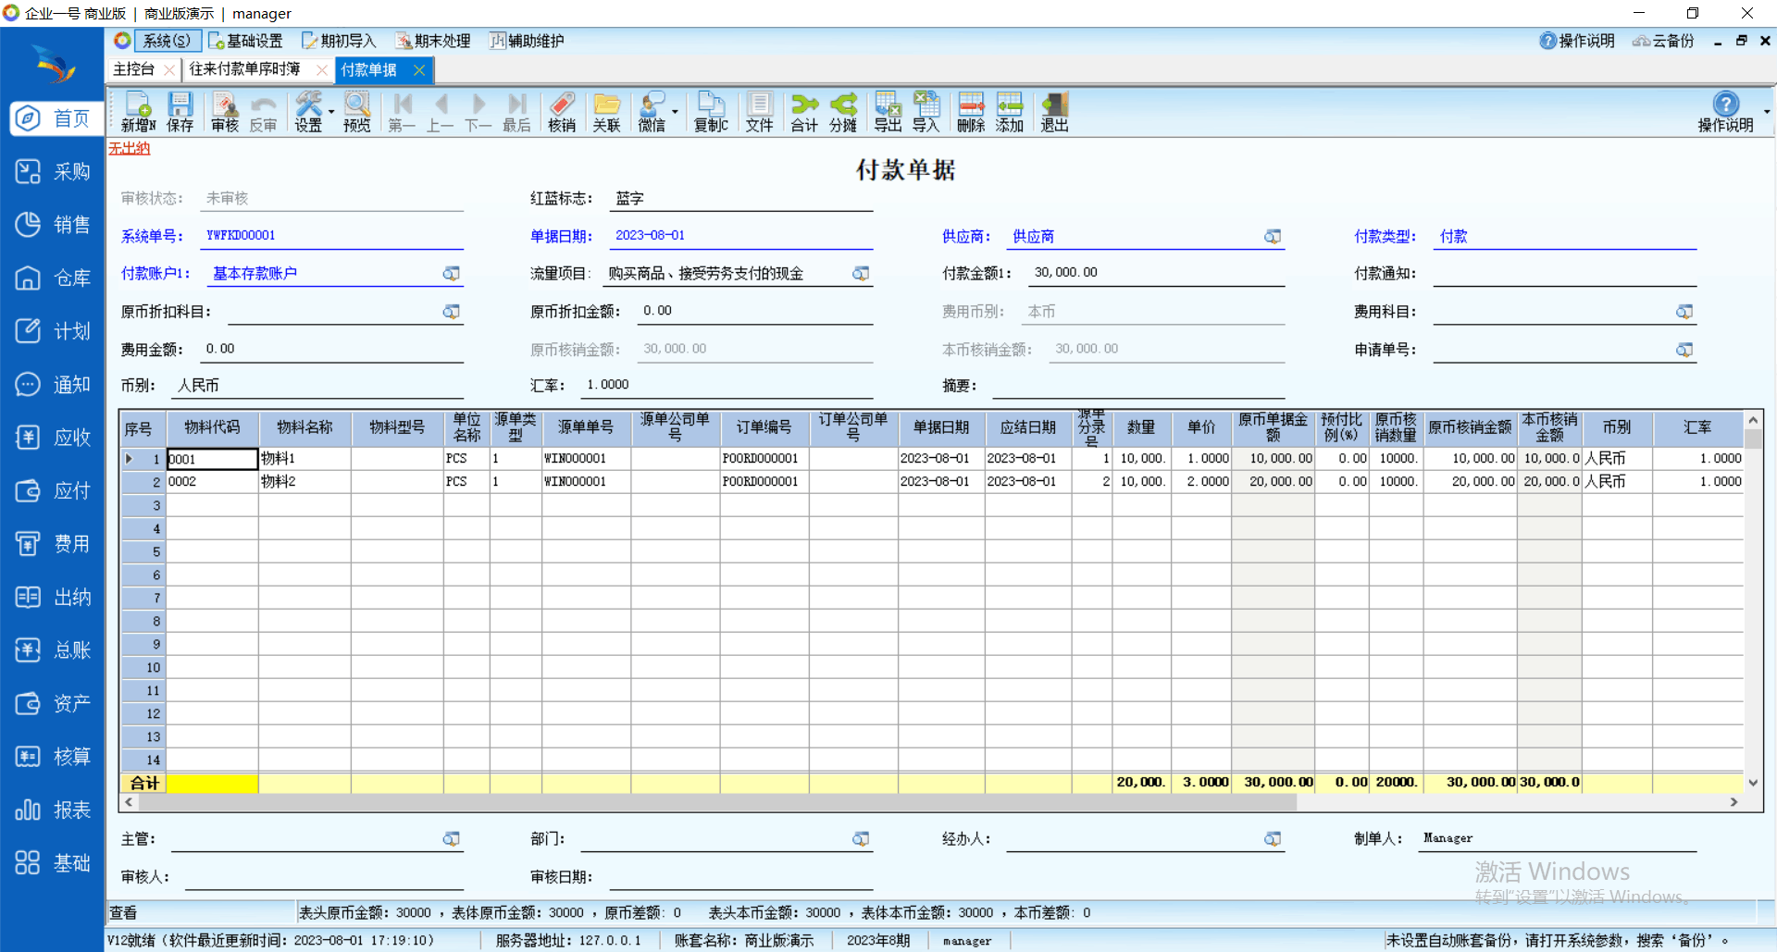Open the 基础设置 menu
The height and width of the screenshot is (952, 1777).
pos(246,41)
